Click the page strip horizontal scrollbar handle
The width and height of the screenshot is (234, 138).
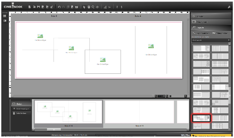pyautogui.click(x=54, y=130)
